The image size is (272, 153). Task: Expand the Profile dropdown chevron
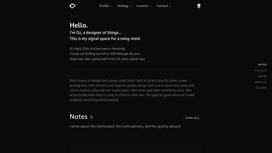(111, 6)
